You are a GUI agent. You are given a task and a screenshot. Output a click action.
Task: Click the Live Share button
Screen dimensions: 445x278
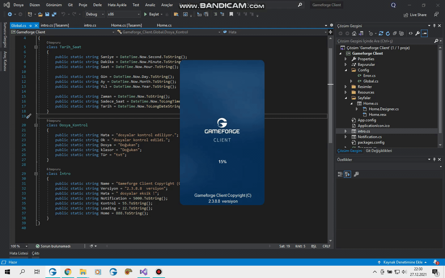point(415,15)
